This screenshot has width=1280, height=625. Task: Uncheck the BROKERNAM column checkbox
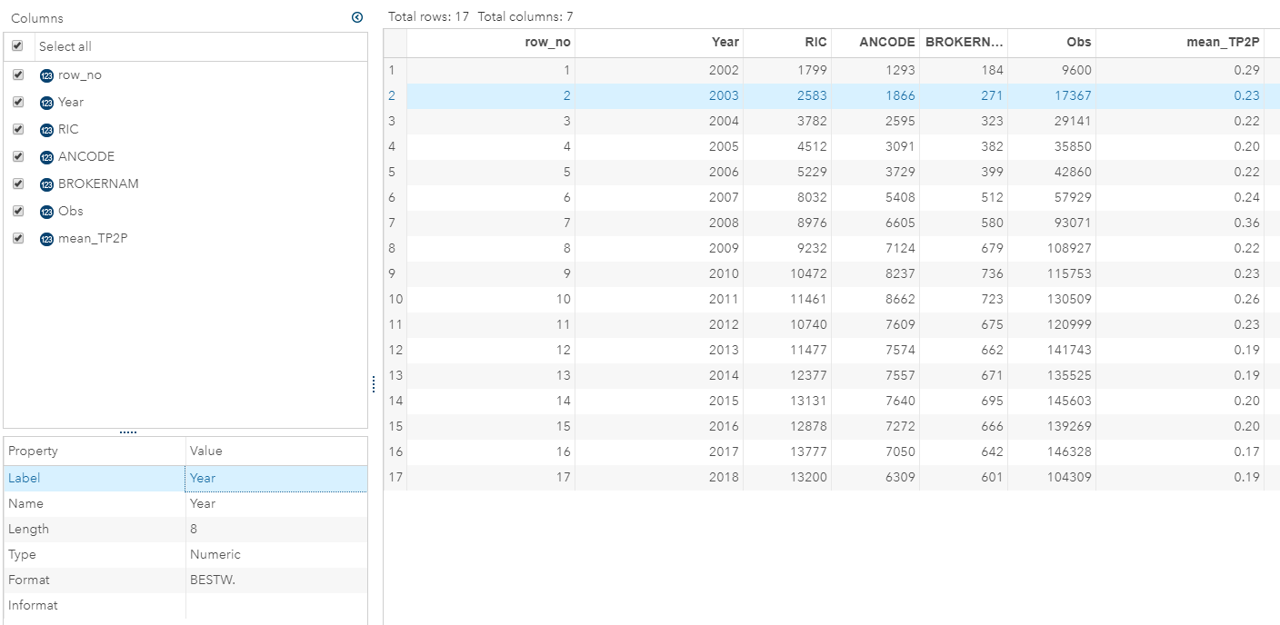coord(18,184)
